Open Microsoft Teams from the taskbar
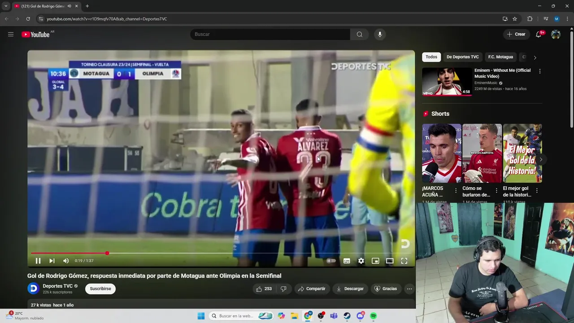Viewport: 574px width, 323px height. tap(334, 316)
